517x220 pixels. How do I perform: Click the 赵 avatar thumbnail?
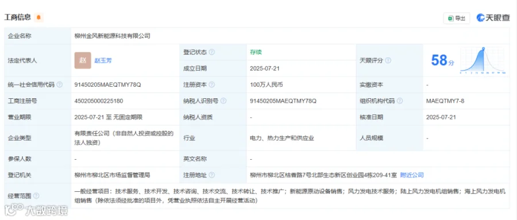83,60
